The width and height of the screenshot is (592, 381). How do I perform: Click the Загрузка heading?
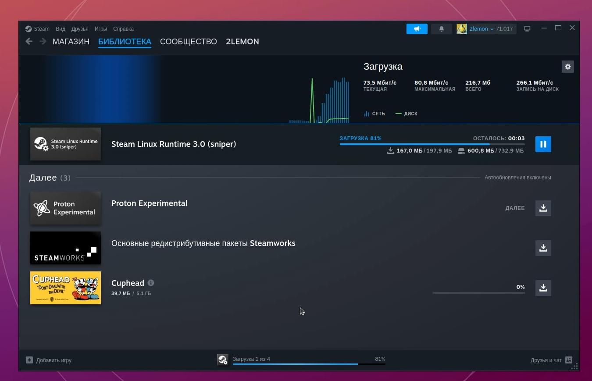(383, 67)
